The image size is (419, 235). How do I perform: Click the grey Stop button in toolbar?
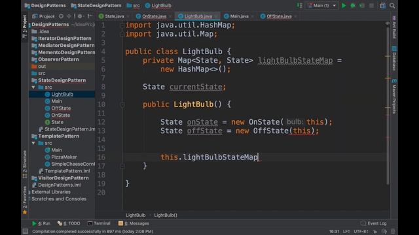(371, 6)
